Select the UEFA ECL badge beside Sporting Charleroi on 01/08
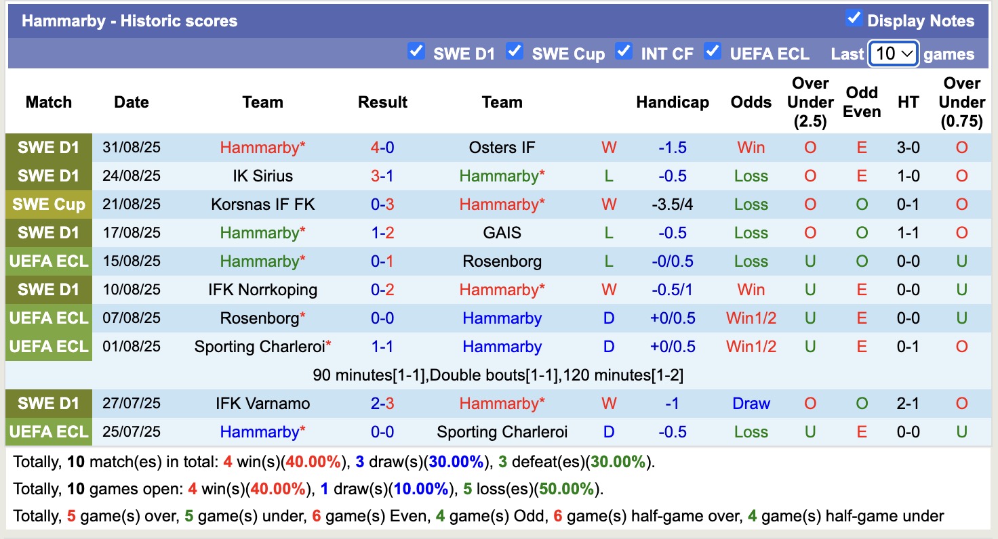 click(x=48, y=346)
